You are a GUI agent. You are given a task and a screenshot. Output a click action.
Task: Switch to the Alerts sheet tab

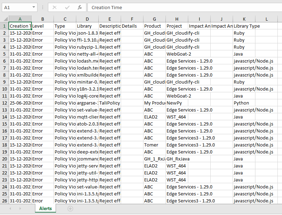point(45,209)
